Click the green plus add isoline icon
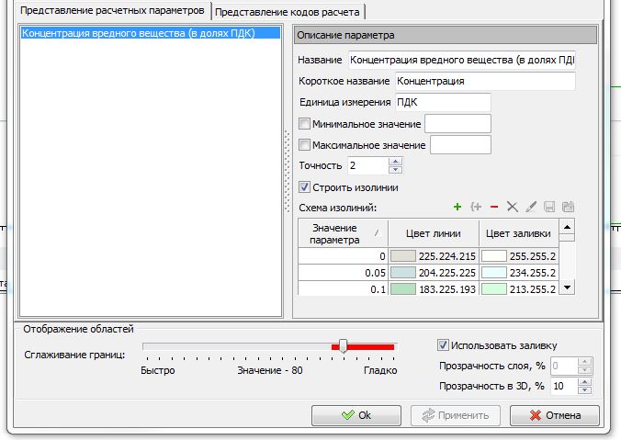Viewport: 621px width, 440px height. click(457, 208)
